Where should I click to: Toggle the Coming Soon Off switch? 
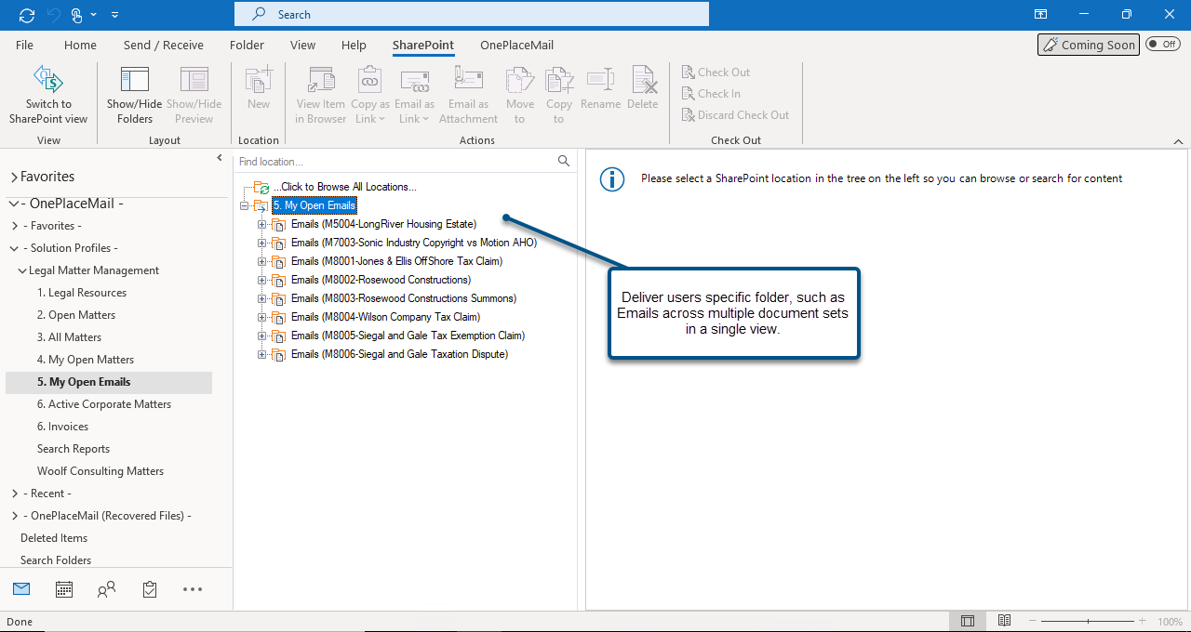[x=1163, y=44]
